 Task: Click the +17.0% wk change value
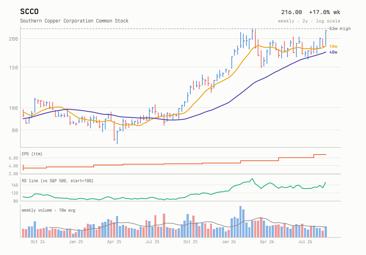pos(325,12)
